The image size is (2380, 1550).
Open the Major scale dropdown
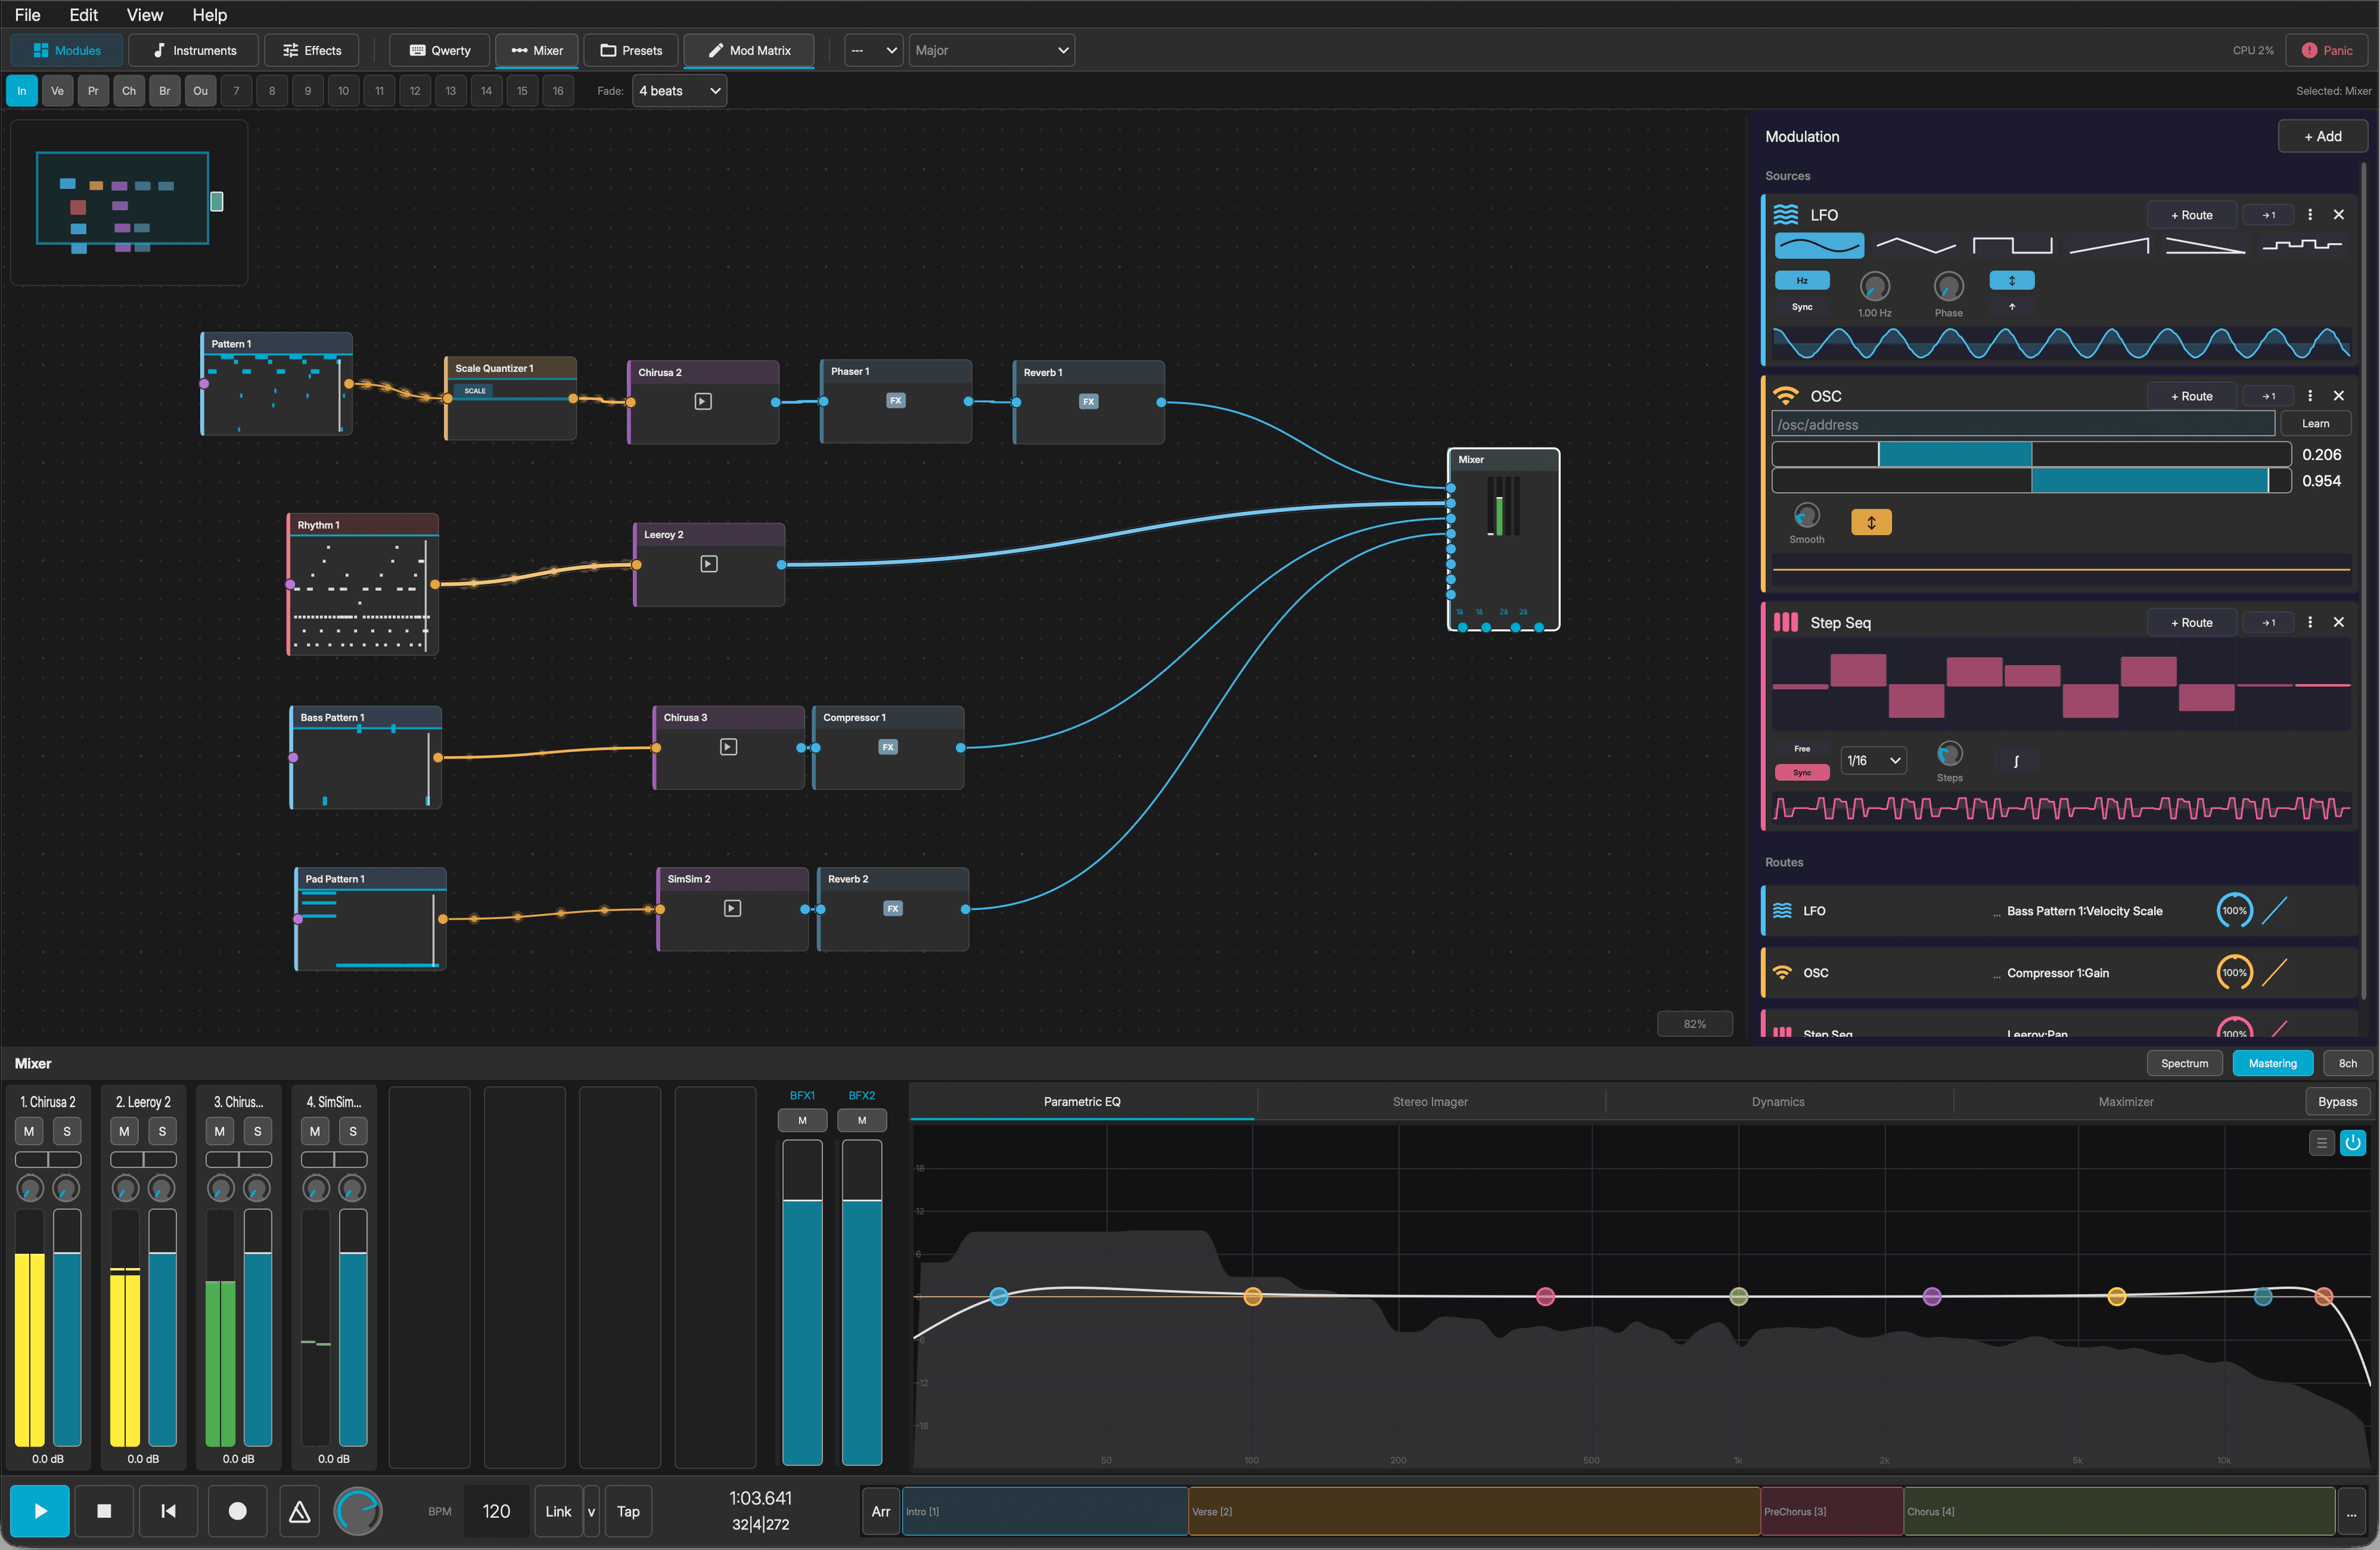tap(991, 50)
